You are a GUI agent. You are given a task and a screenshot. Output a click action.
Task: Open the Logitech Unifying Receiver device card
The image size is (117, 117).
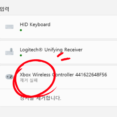pyautogui.click(x=58, y=52)
